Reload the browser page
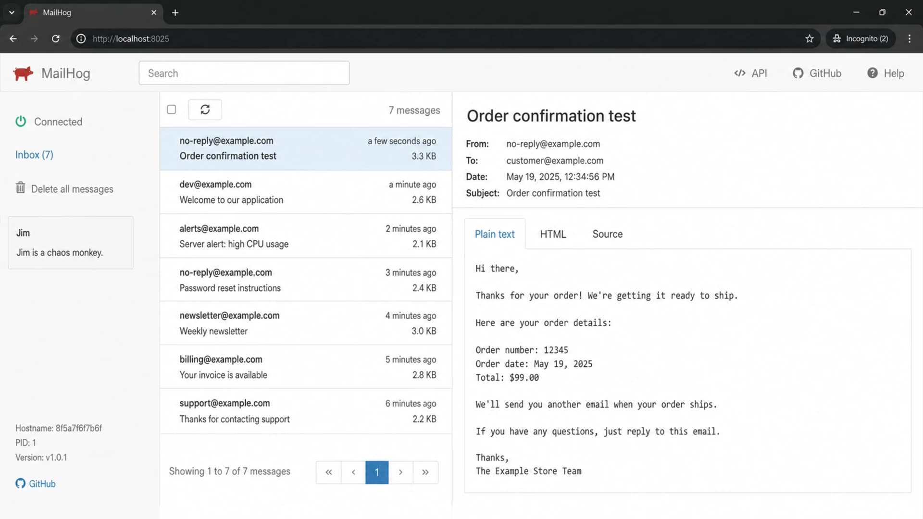The height and width of the screenshot is (519, 923). 56,38
